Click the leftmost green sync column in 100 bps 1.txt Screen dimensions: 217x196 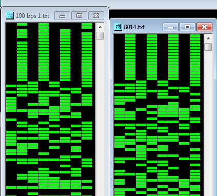click(22, 52)
